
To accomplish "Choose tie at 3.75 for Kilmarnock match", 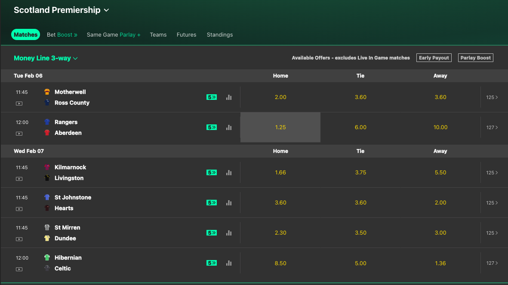I will click(x=360, y=173).
